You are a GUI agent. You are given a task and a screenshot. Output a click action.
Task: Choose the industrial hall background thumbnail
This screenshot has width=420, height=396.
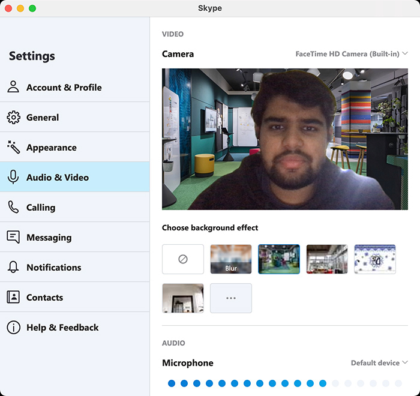[327, 259]
